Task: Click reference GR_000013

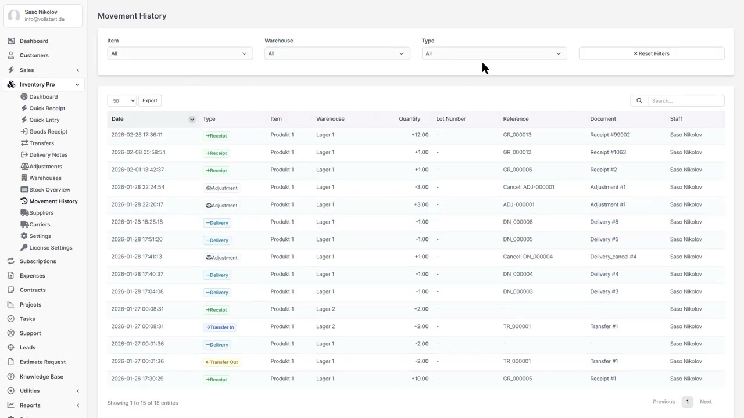Action: click(x=517, y=135)
